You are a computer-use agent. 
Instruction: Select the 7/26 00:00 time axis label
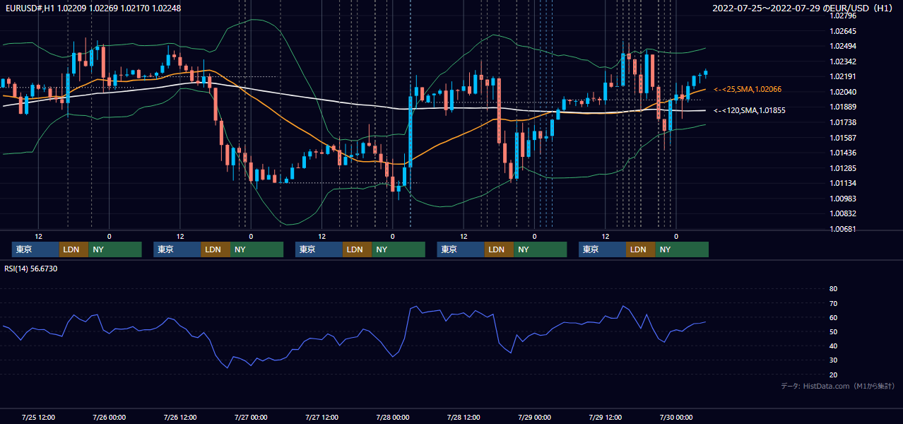(109, 417)
